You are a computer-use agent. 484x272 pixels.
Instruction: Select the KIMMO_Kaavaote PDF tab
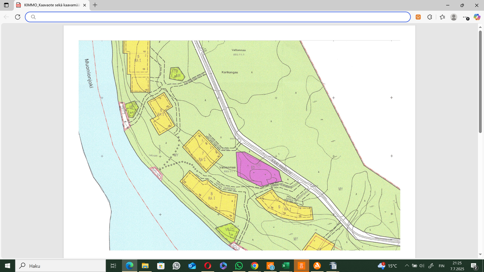tap(50, 5)
